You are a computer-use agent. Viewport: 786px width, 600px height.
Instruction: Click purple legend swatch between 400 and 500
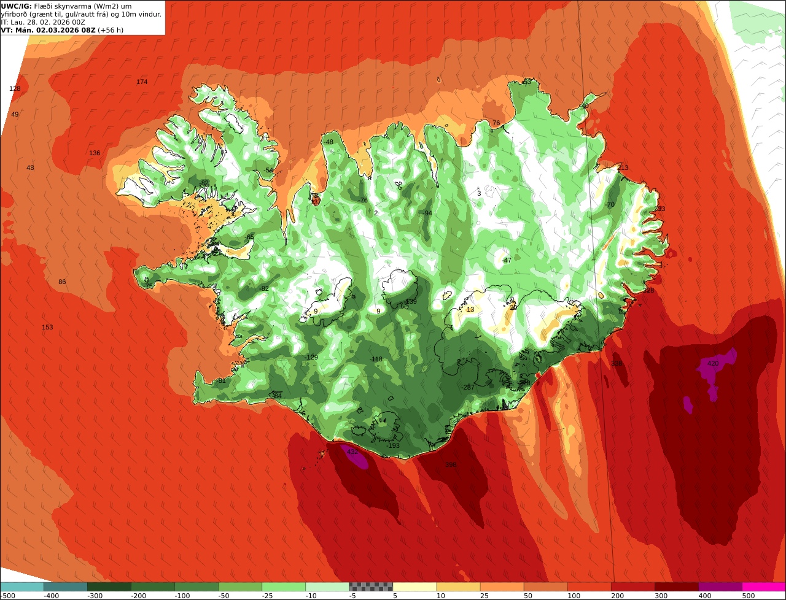720,587
